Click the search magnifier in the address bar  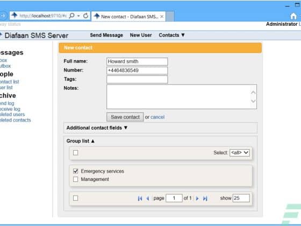point(72,16)
